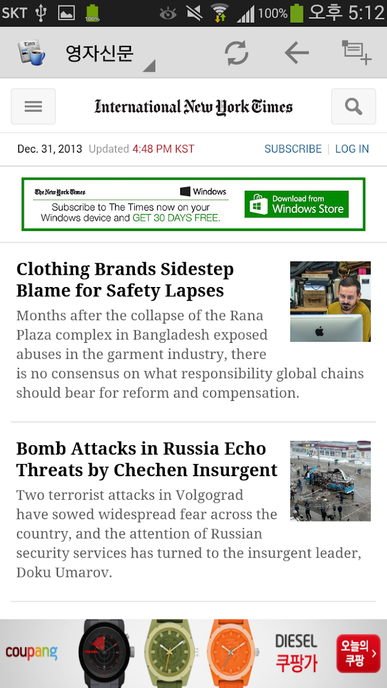The image size is (387, 688).
Task: Go back using the left arrow icon
Action: [x=297, y=53]
